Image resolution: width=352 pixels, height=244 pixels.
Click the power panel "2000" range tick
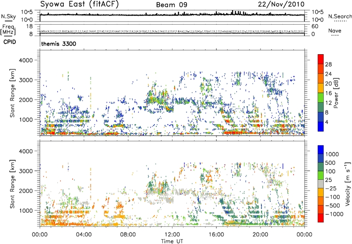(26, 100)
